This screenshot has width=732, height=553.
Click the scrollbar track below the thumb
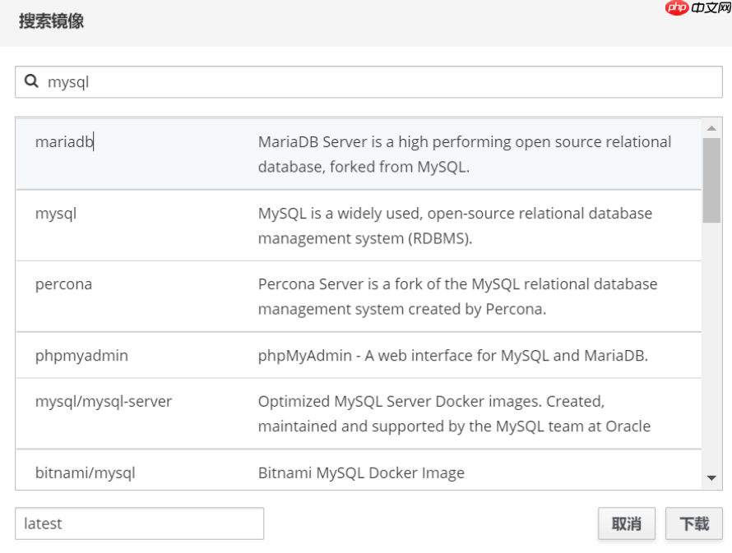[711, 345]
